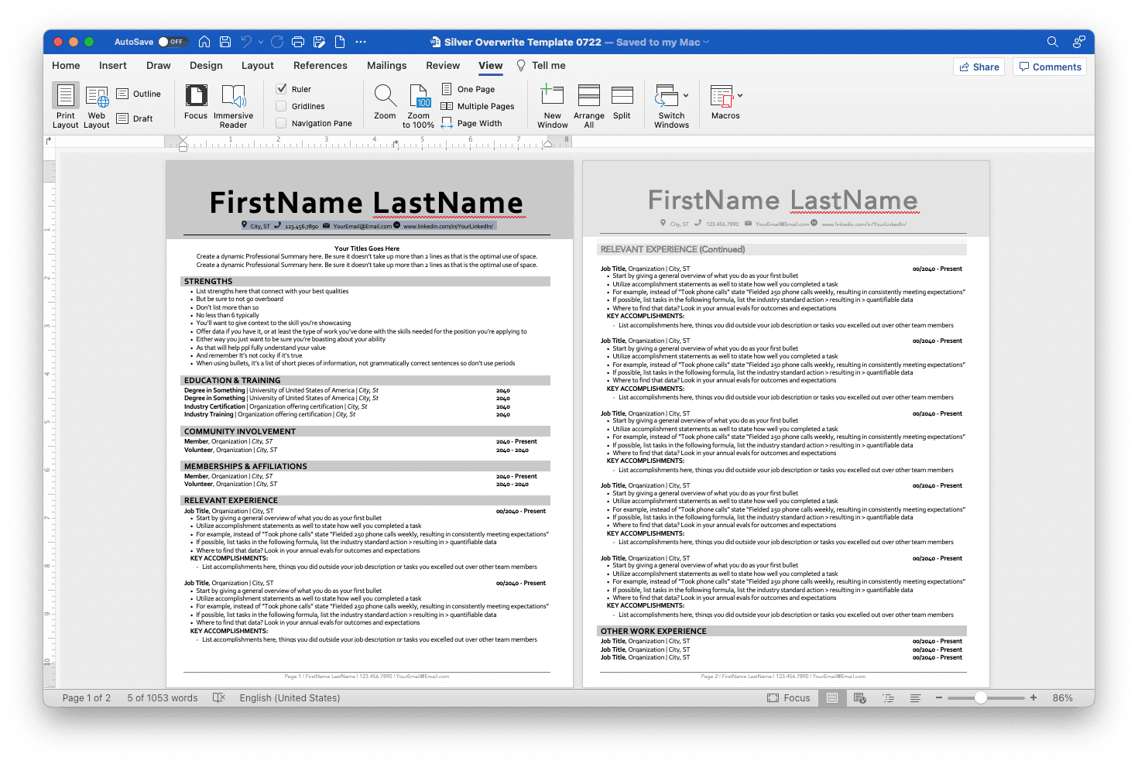Open the Mailings tab
The width and height of the screenshot is (1138, 764).
click(387, 66)
